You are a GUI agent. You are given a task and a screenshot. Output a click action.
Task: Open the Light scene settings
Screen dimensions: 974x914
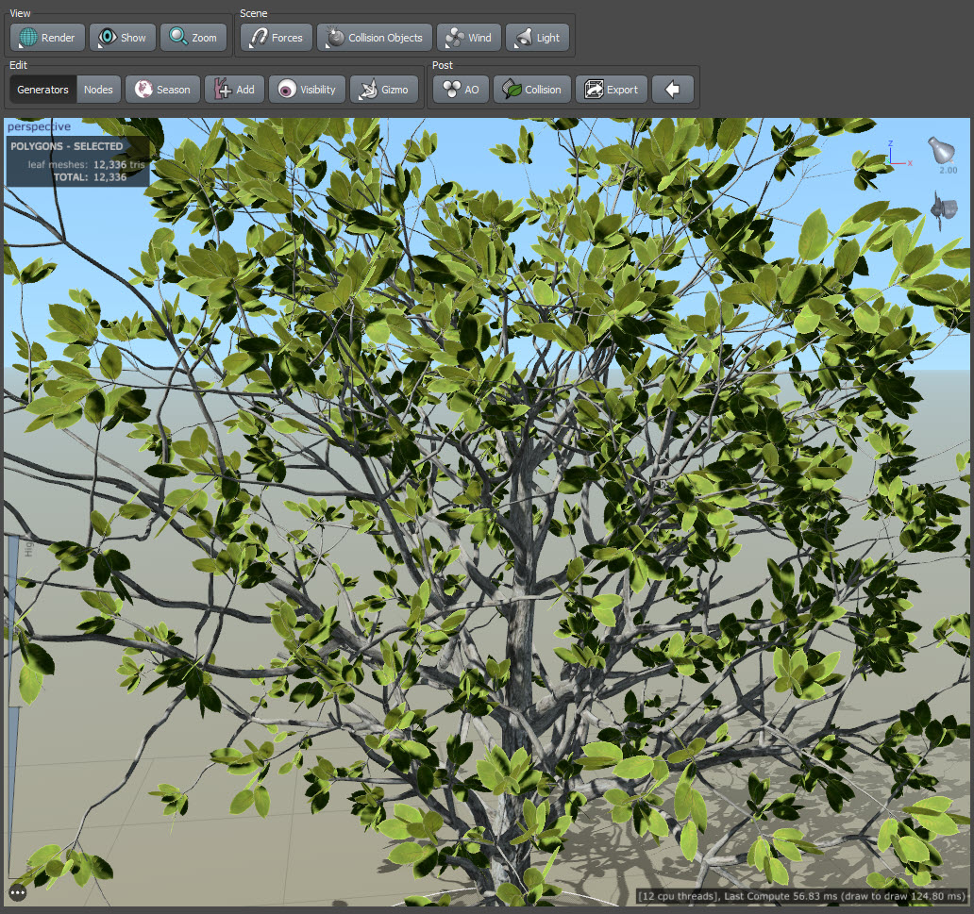click(x=538, y=37)
